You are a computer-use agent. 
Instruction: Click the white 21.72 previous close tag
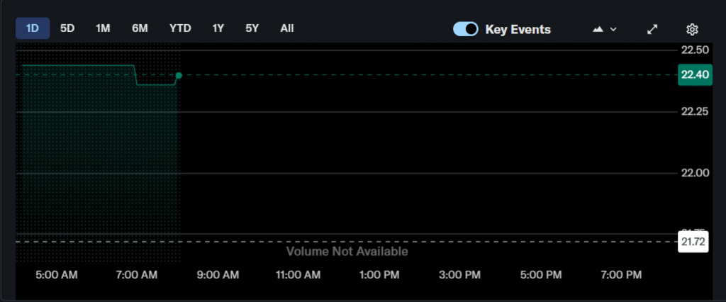tap(694, 242)
